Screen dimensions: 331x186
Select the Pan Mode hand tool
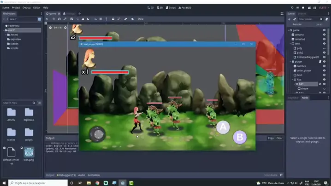tap(83, 19)
